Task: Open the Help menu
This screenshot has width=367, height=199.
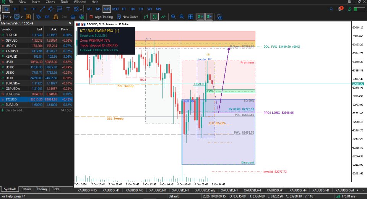Action: point(95,2)
